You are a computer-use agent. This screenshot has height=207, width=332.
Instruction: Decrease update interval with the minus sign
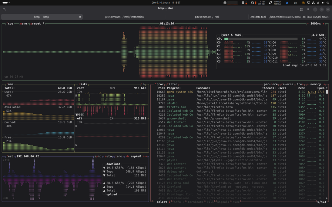pos(308,24)
